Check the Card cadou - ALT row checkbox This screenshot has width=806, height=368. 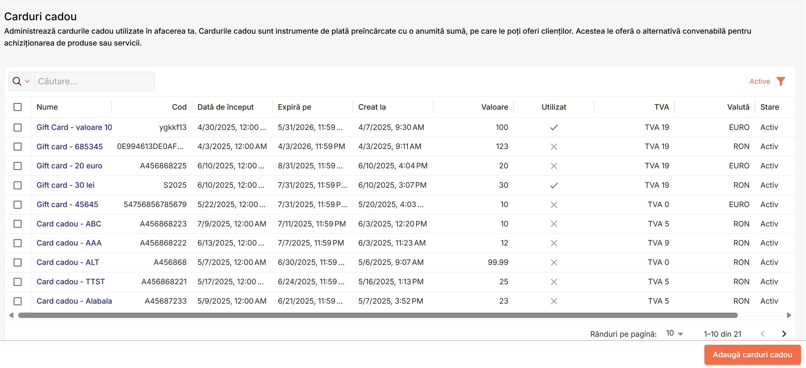pos(18,262)
